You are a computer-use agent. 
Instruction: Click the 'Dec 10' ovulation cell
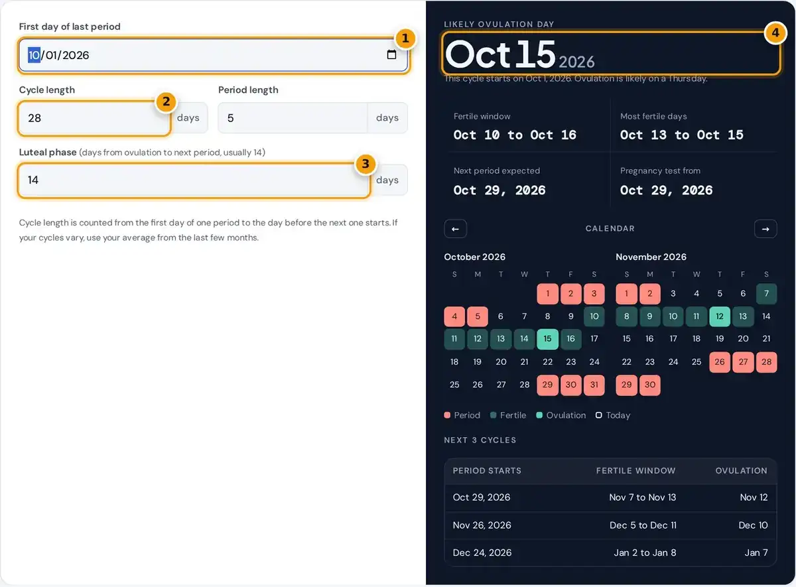(754, 525)
